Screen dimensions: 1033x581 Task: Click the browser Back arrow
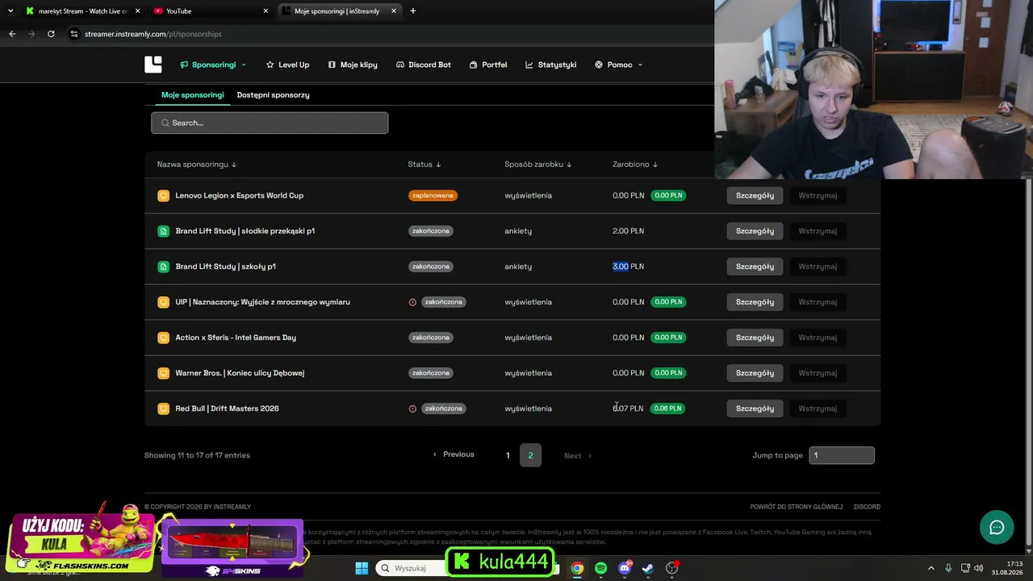click(x=12, y=34)
